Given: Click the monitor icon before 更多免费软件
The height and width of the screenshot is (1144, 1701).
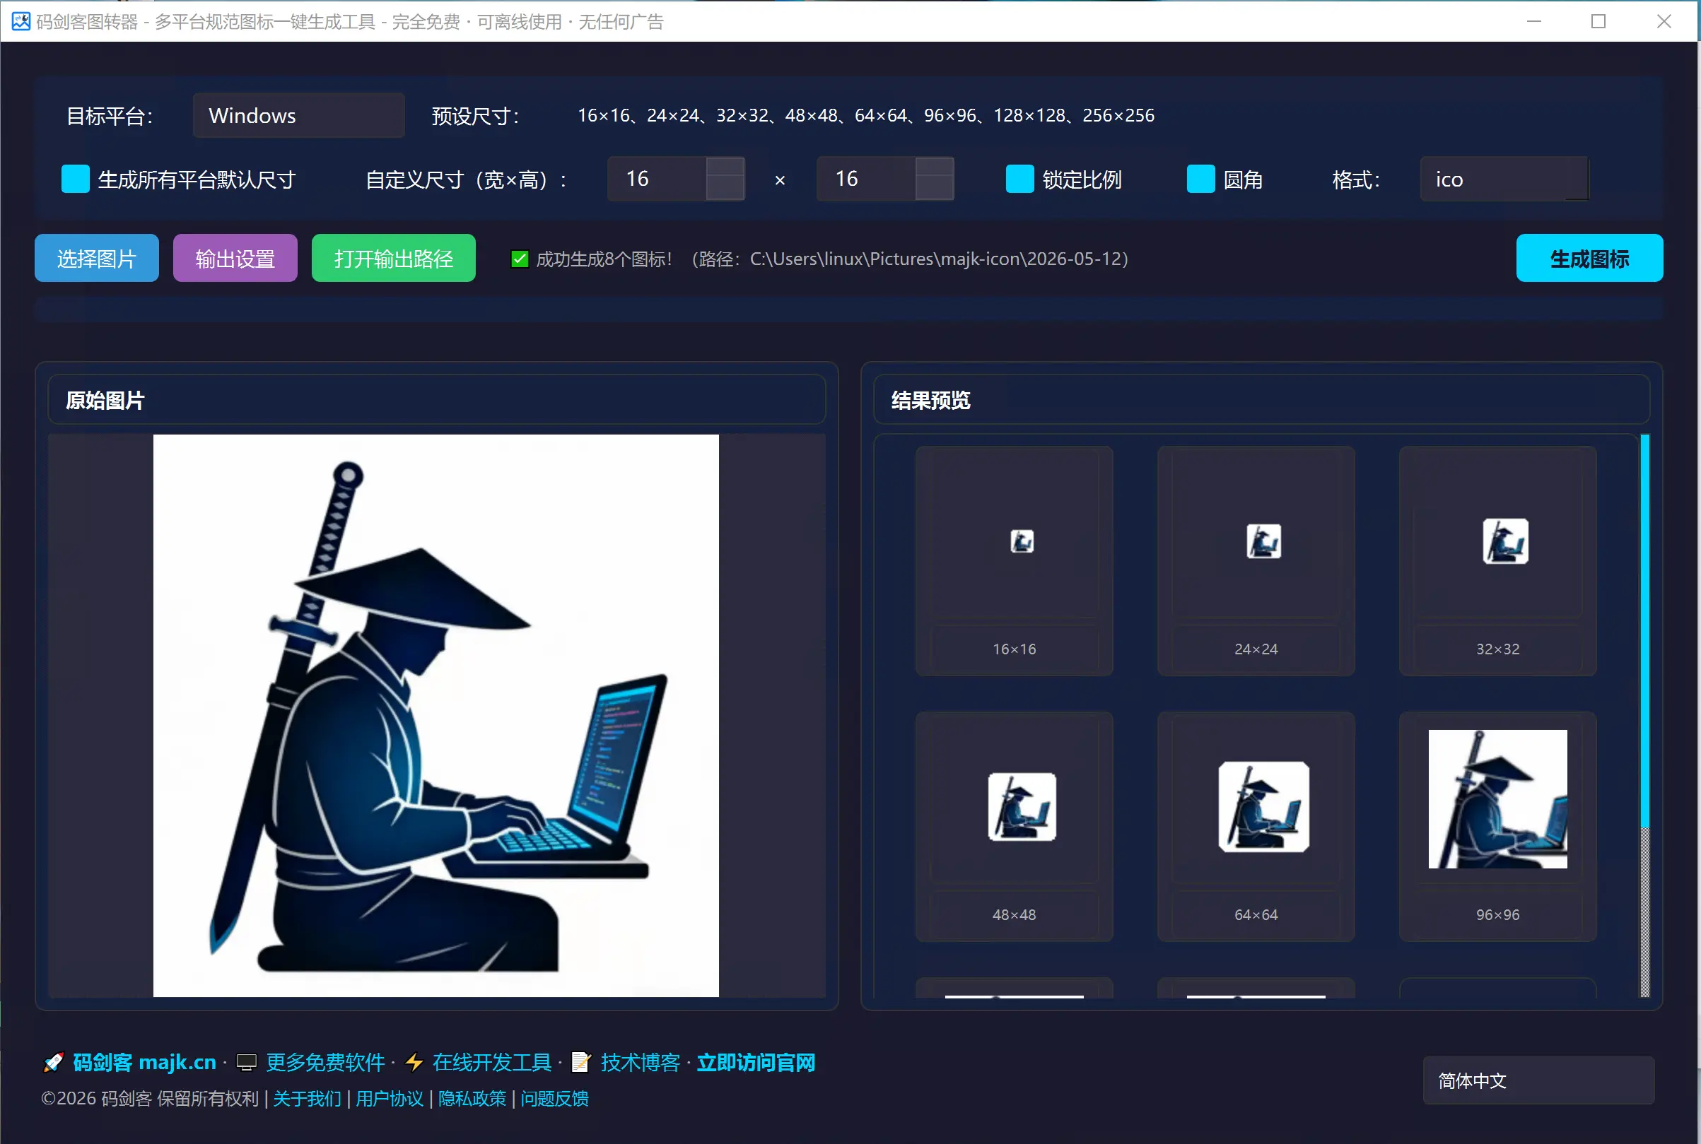Looking at the screenshot, I should pos(247,1062).
